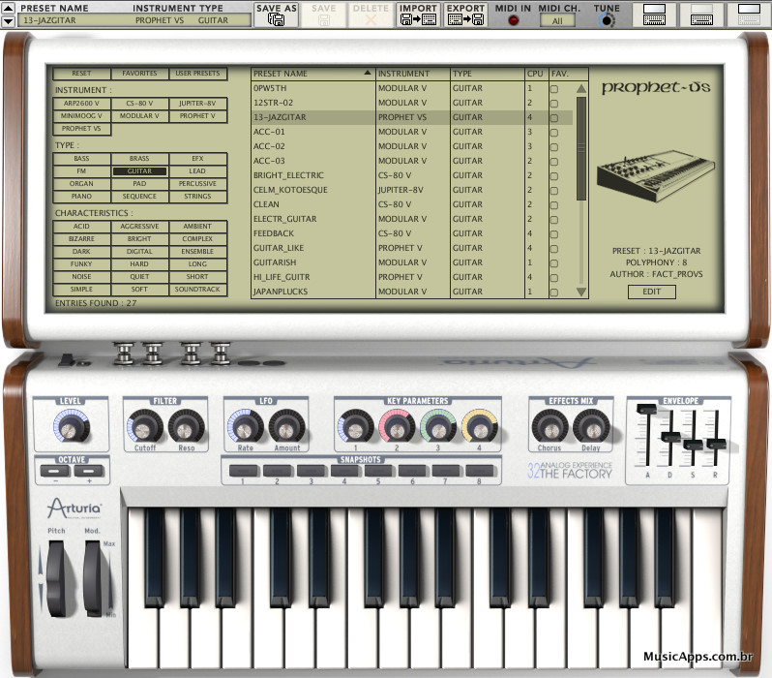Image resolution: width=772 pixels, height=678 pixels.
Task: Click the filter Cutoff knob
Action: [x=145, y=427]
